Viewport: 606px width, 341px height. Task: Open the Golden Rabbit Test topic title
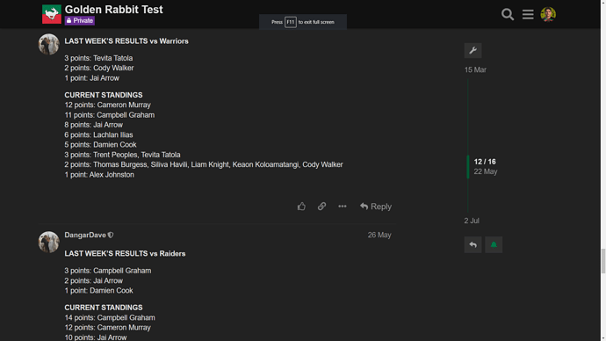pyautogui.click(x=113, y=10)
